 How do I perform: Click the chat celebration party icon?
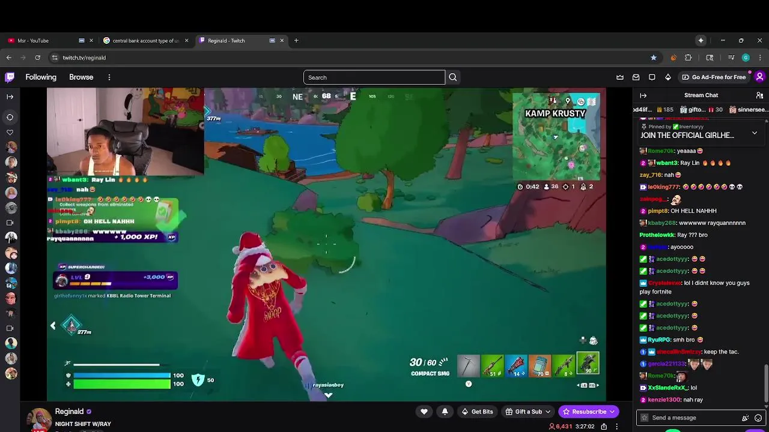tap(746, 418)
